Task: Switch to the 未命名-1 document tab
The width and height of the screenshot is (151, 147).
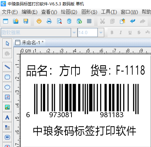Action: tap(29, 43)
